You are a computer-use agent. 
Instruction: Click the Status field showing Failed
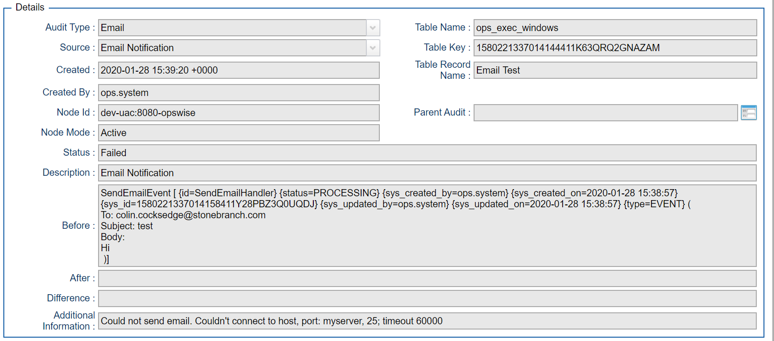tap(427, 153)
